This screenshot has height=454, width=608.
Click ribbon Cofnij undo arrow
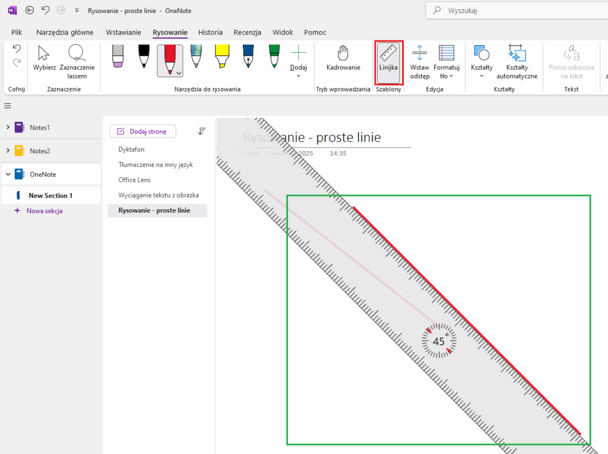(x=17, y=49)
